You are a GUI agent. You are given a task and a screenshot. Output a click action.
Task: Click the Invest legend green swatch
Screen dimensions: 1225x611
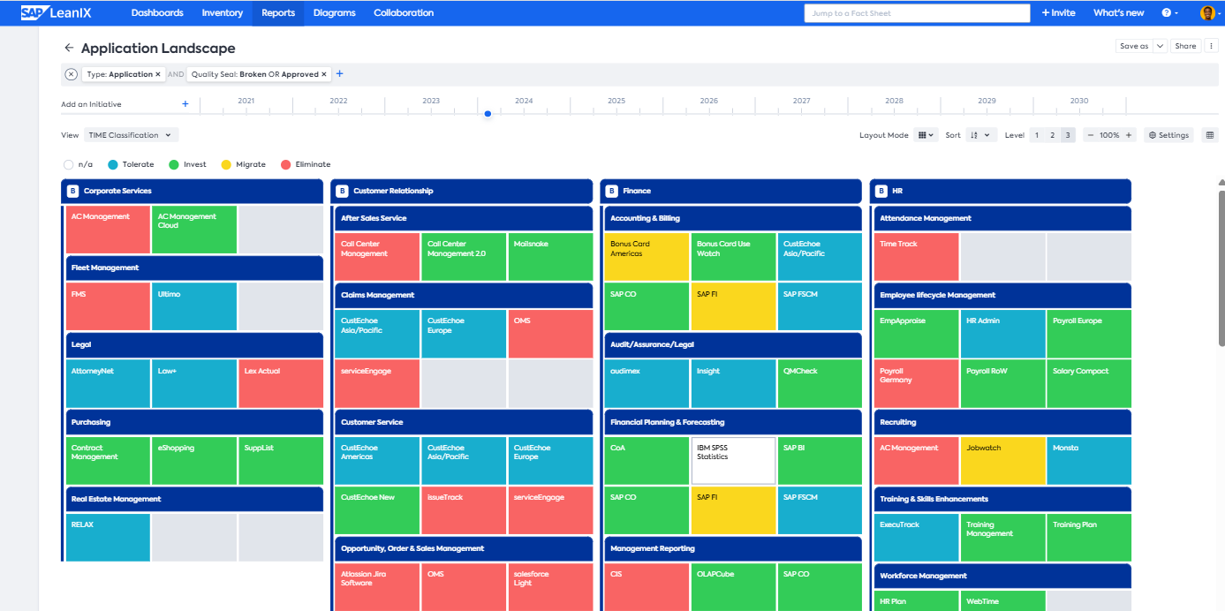point(174,164)
